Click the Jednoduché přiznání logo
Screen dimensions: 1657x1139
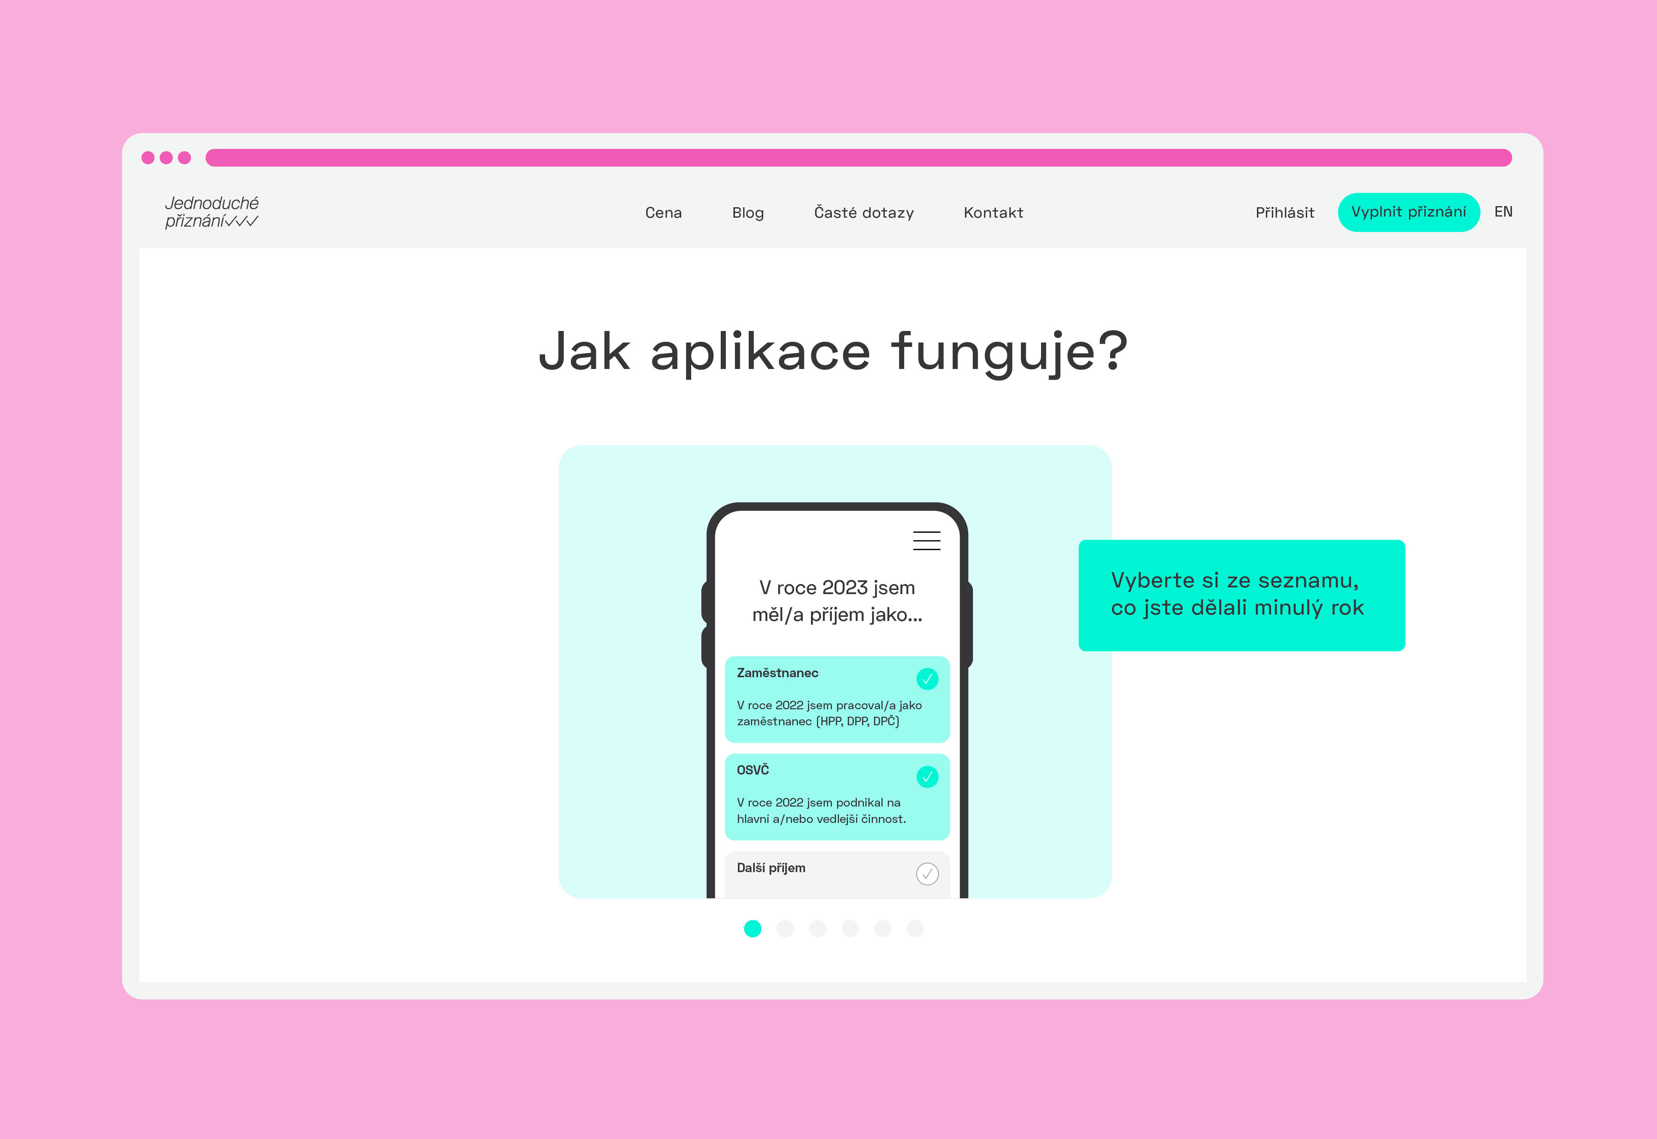[x=211, y=212]
